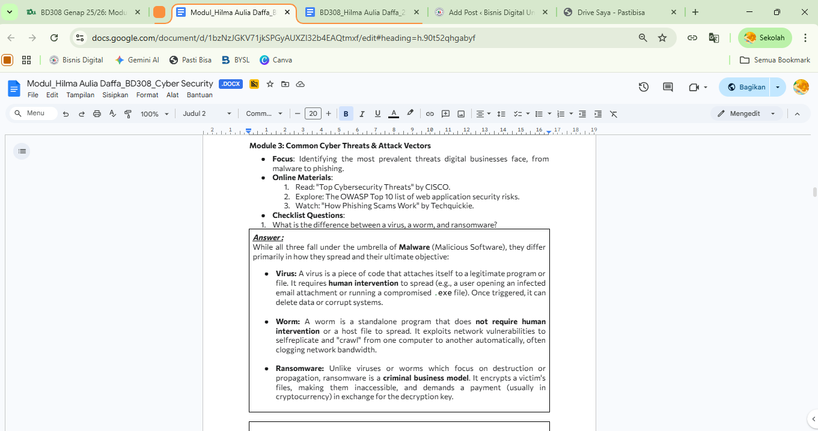Click the Bagikan share button
This screenshot has height=431, width=818.
(746, 87)
